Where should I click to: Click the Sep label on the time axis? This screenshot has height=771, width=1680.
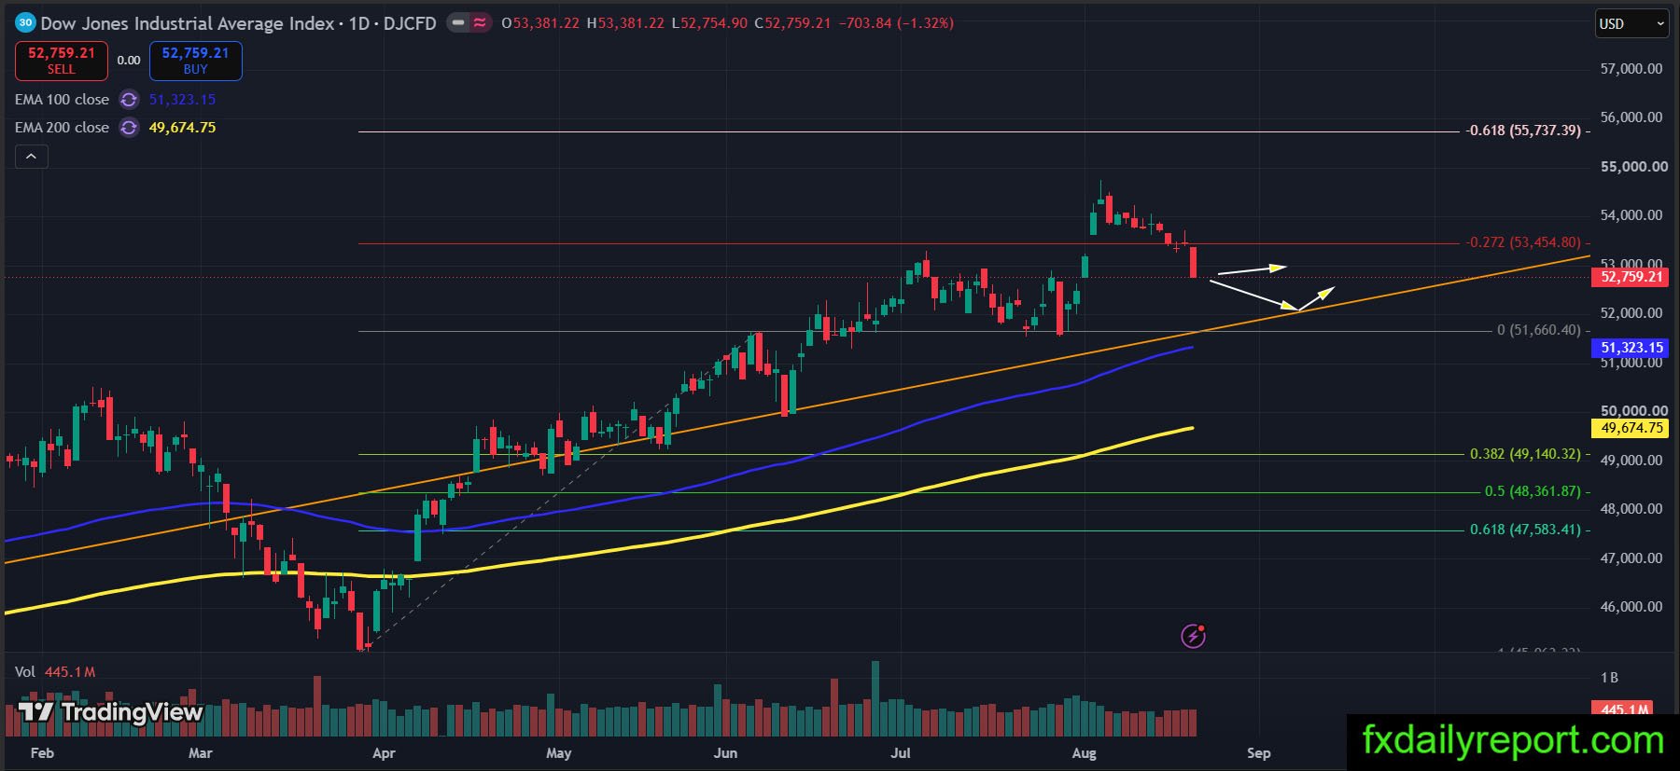point(1259,753)
